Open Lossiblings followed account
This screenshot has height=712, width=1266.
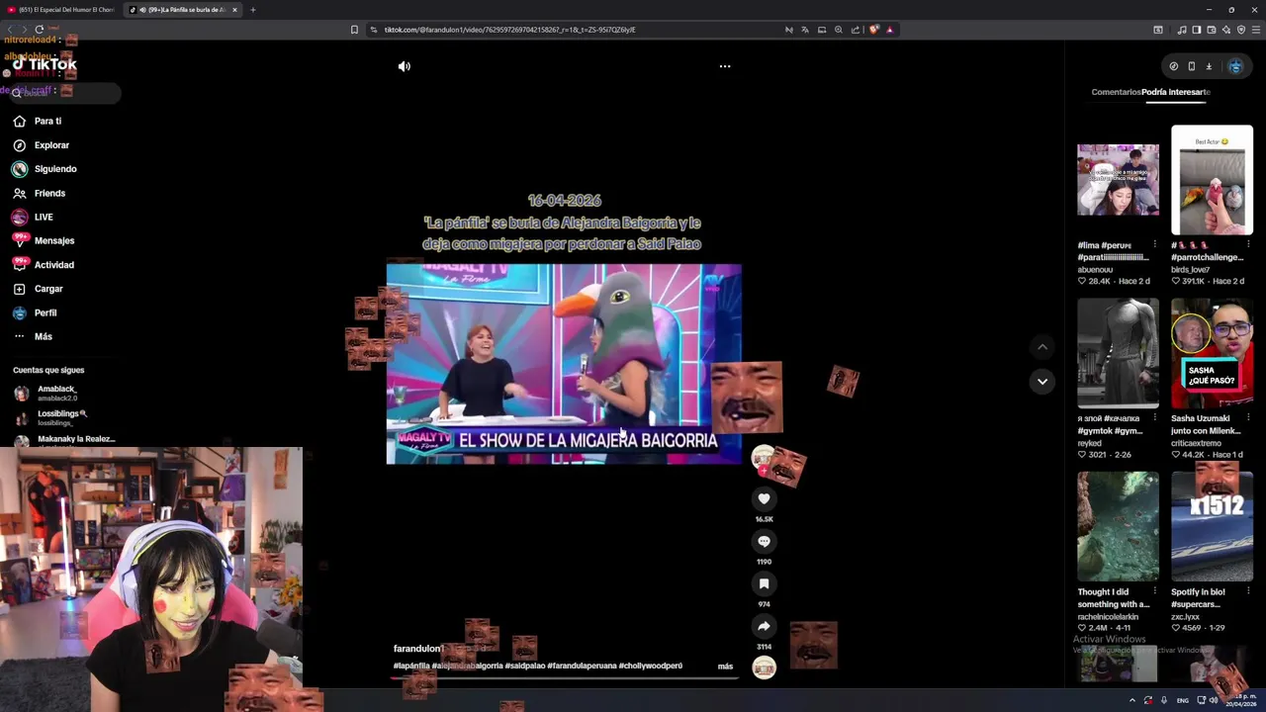coord(61,417)
